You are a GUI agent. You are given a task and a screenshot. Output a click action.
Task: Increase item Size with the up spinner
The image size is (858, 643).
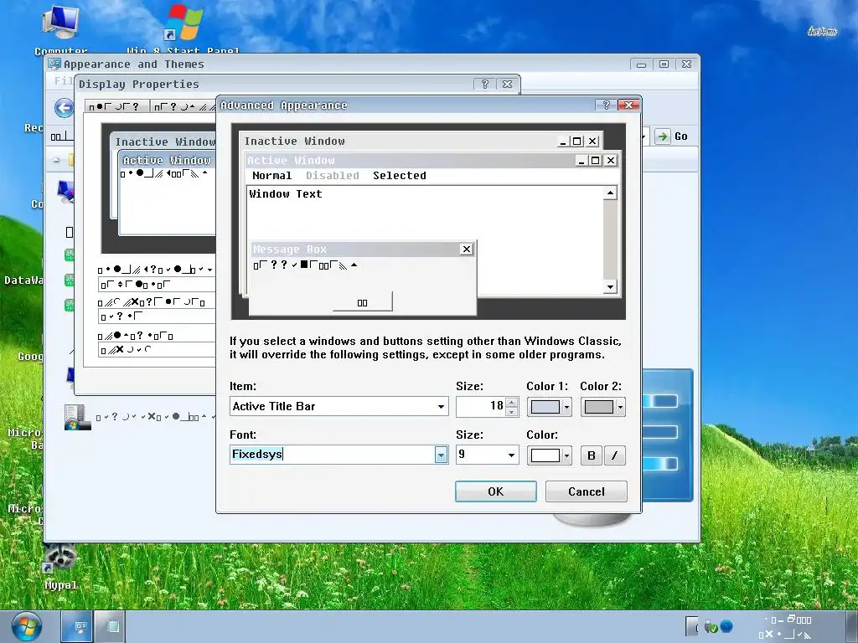click(x=512, y=402)
